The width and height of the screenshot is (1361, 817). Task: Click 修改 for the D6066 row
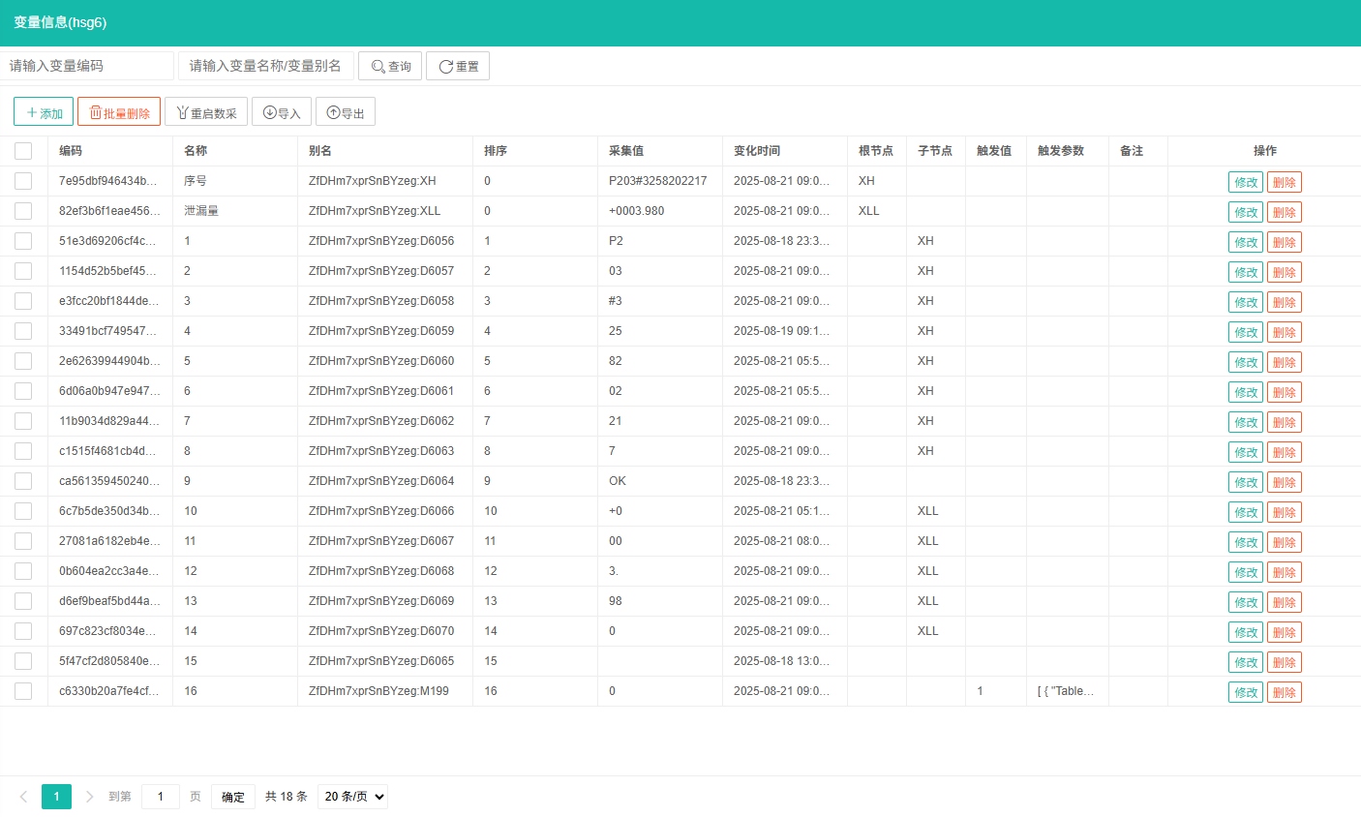pyautogui.click(x=1246, y=512)
